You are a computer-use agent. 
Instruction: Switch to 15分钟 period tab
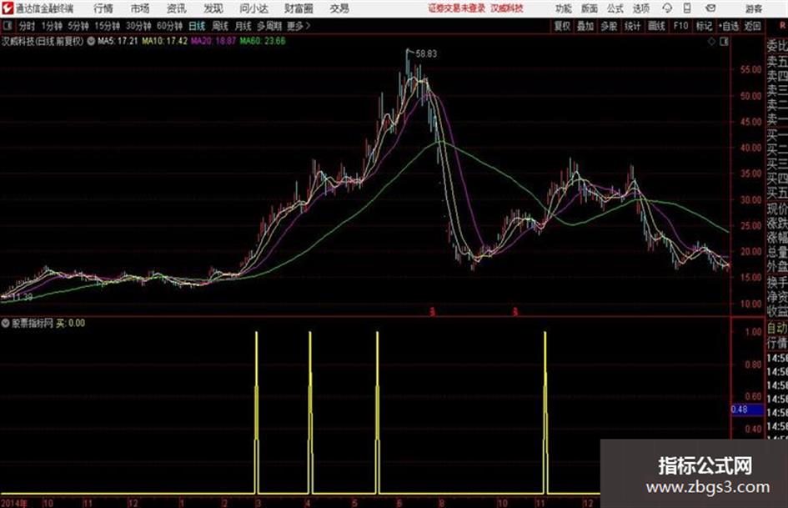tap(108, 26)
